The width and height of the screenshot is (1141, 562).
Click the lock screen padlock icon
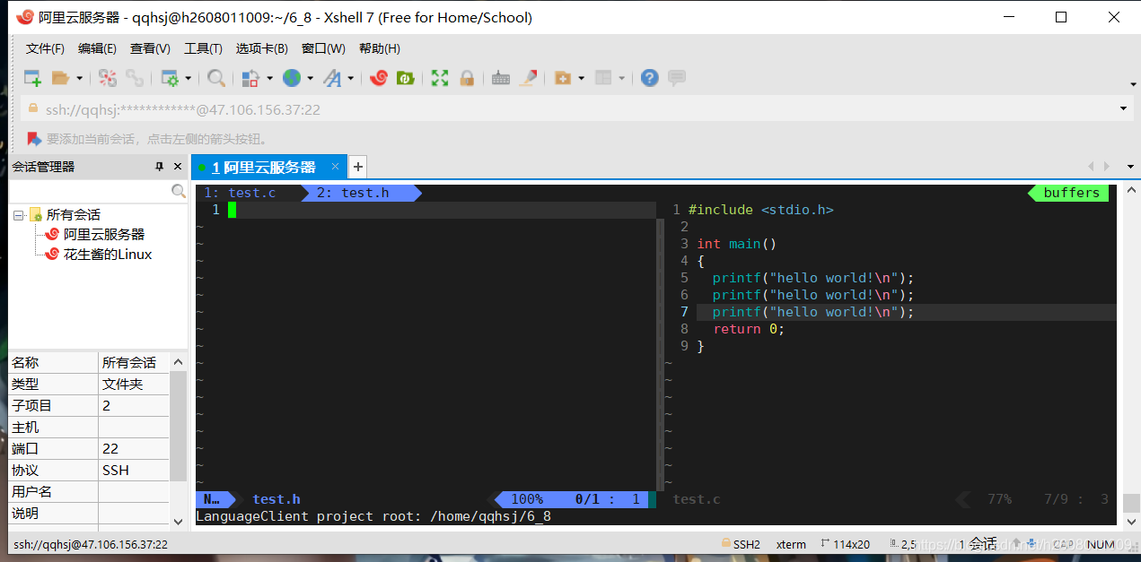coord(467,78)
